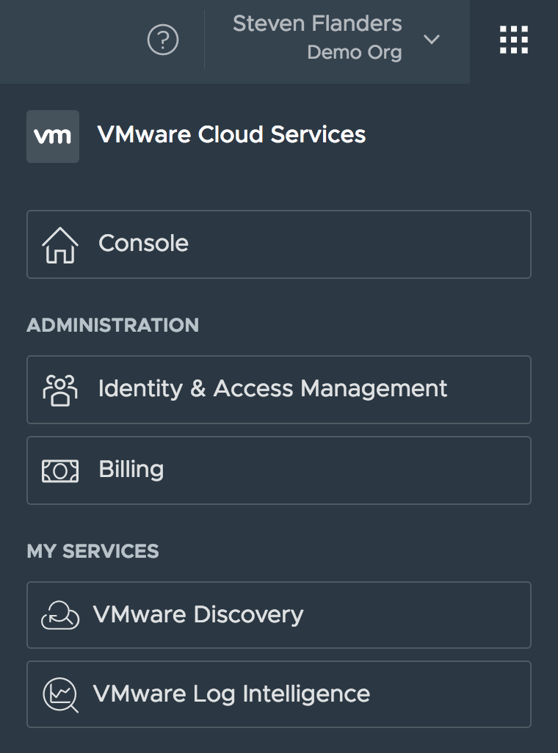Open the apps grid switcher icon
The image size is (558, 753).
514,40
